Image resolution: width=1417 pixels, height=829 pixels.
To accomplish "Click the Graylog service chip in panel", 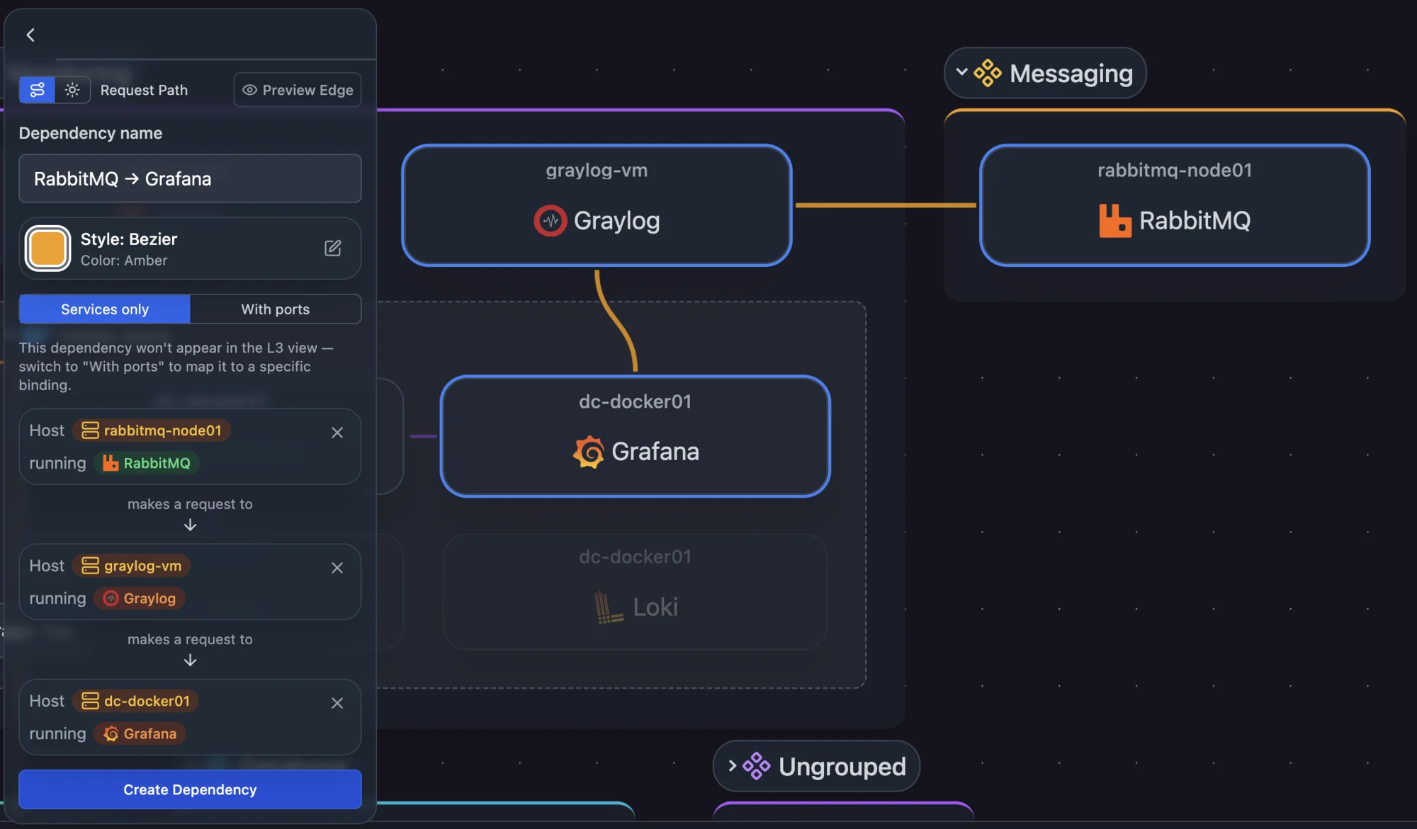I will pyautogui.click(x=140, y=598).
